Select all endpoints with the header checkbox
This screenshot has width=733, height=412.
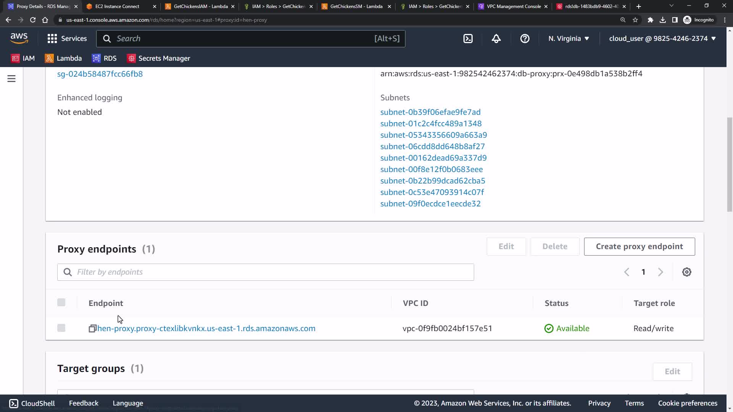(61, 303)
